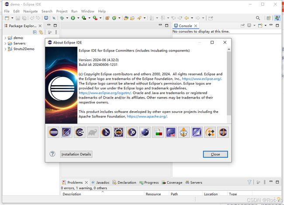284x205 pixels.
Task: Open the https://www.eclipse.org/ link
Action: (201, 79)
